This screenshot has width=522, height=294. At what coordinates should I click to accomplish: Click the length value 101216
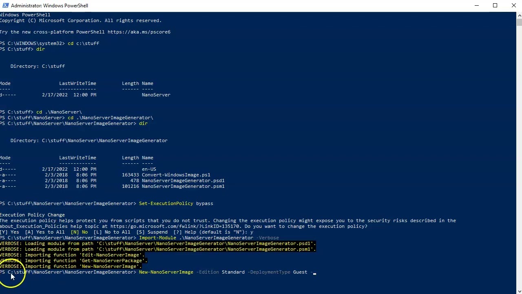click(130, 186)
